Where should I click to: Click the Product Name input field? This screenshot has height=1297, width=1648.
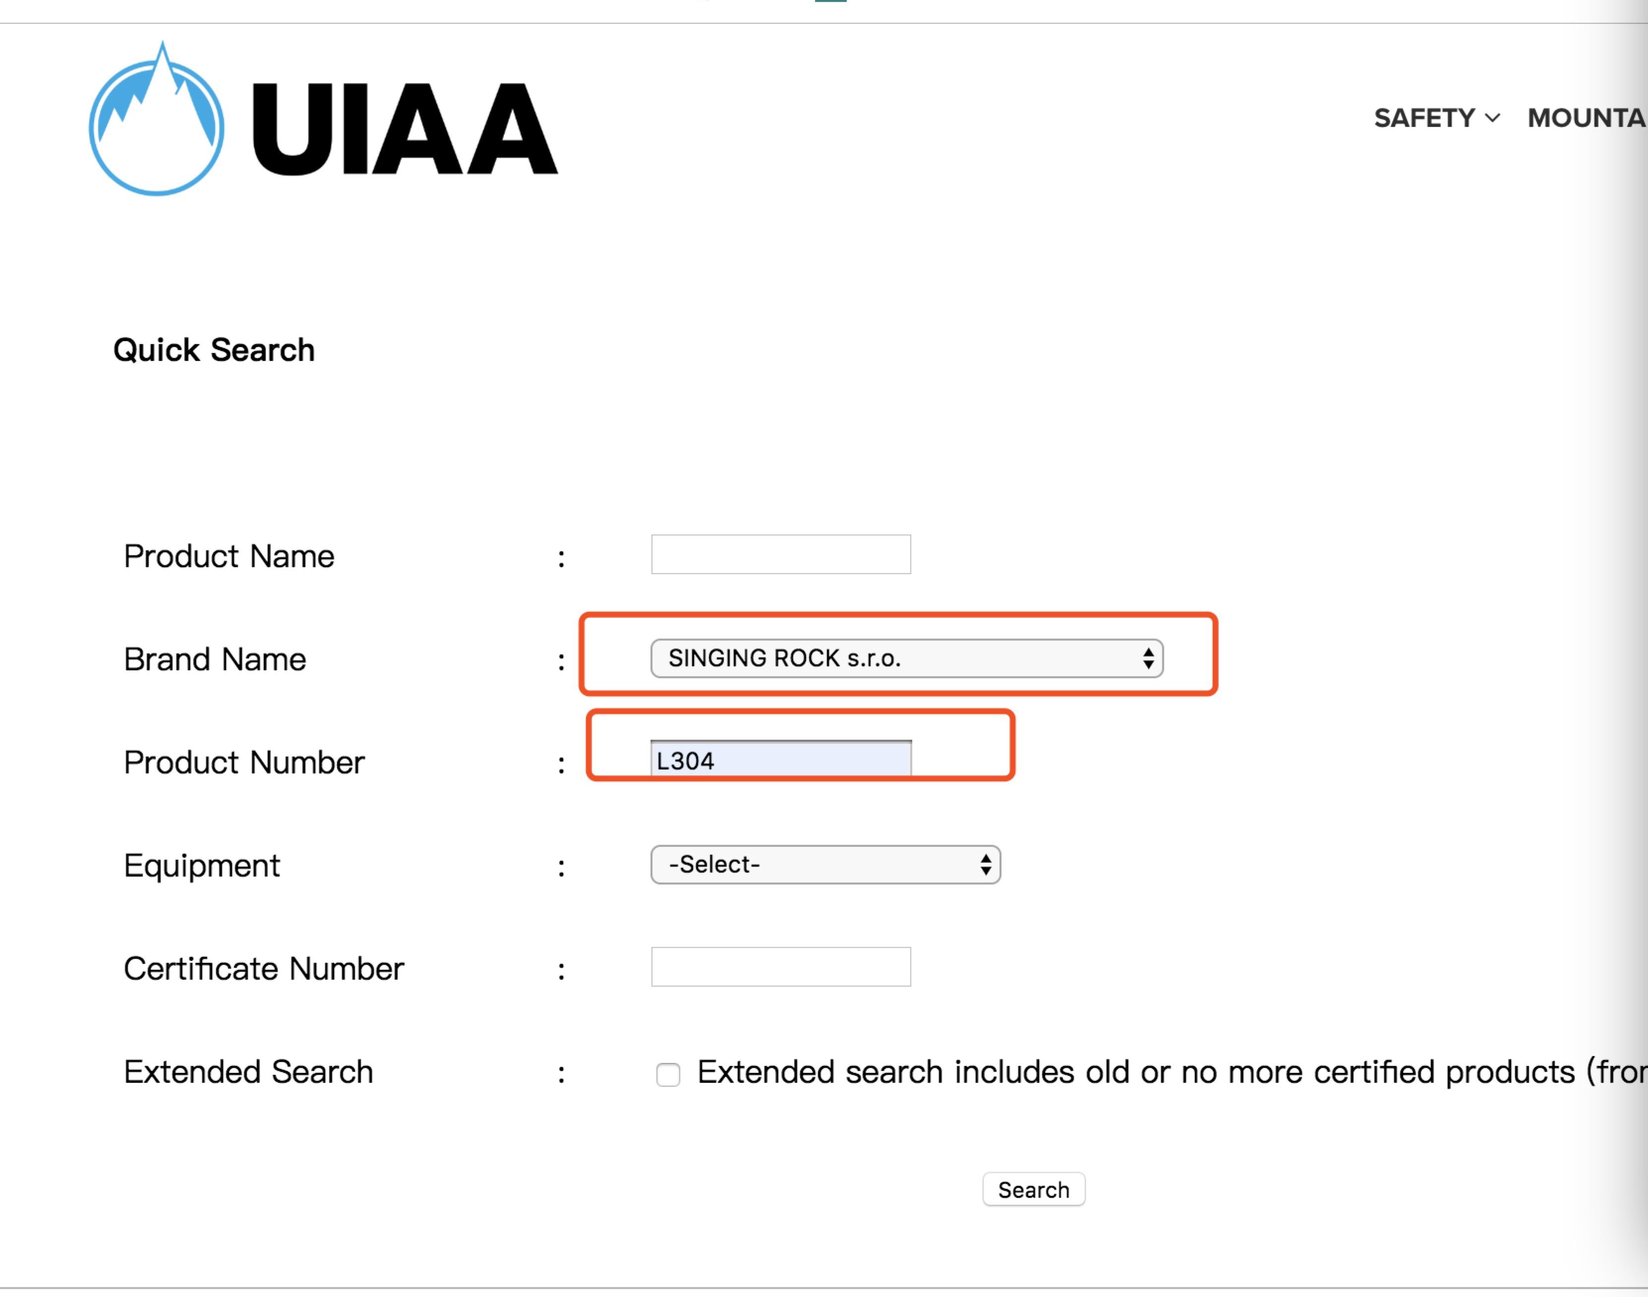[x=780, y=555]
